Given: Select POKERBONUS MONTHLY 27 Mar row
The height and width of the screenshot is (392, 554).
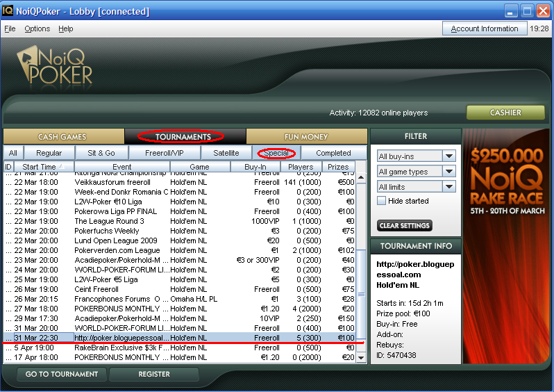Looking at the screenshot, I should click(179, 309).
